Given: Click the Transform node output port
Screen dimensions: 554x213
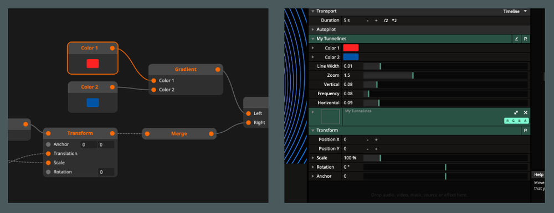Looking at the screenshot, I should (112, 133).
